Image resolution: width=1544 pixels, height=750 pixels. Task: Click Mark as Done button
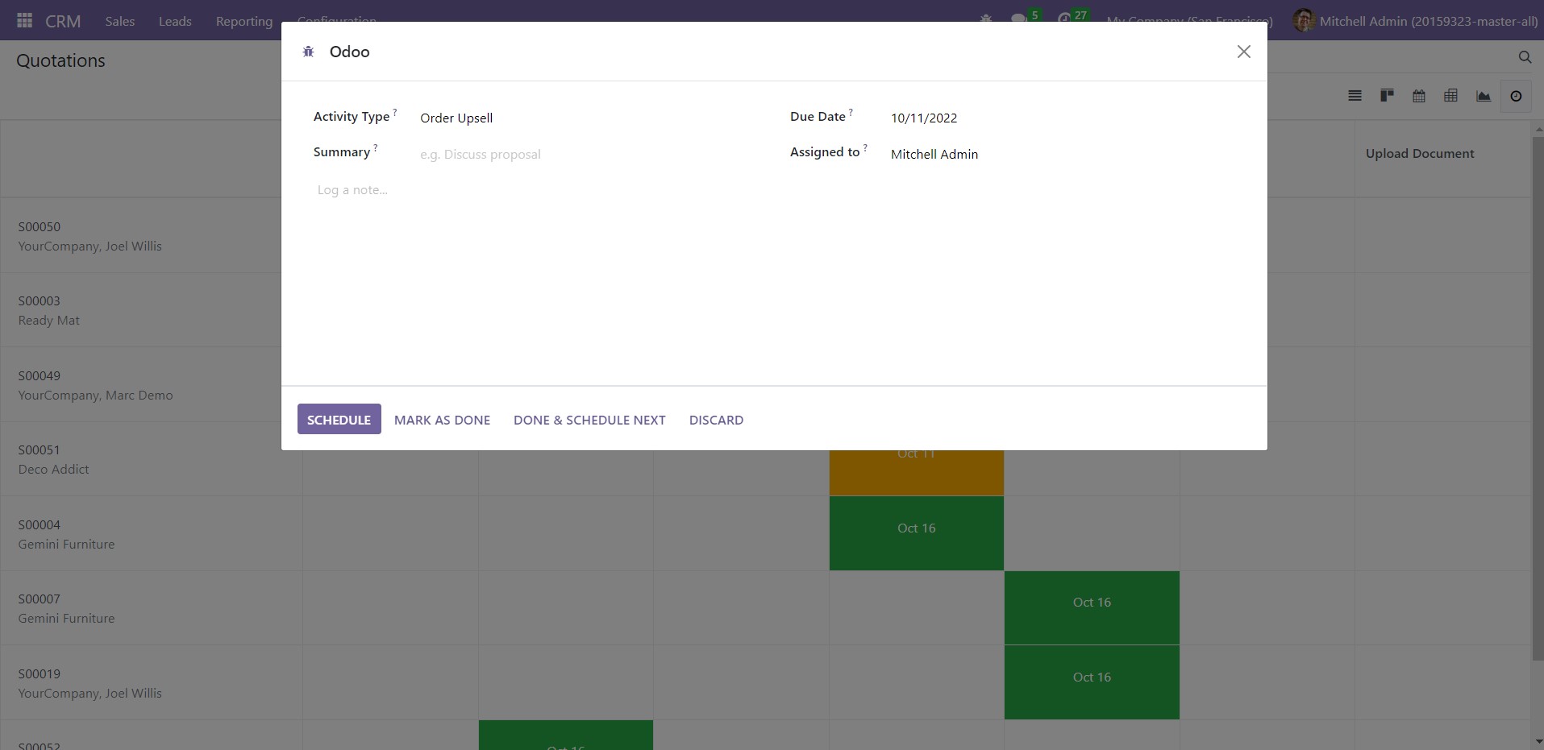point(442,420)
